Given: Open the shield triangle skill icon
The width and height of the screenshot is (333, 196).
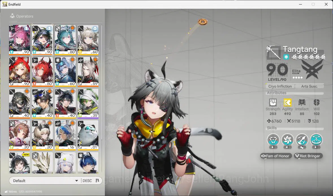Looking at the screenshot, I should (273, 140).
